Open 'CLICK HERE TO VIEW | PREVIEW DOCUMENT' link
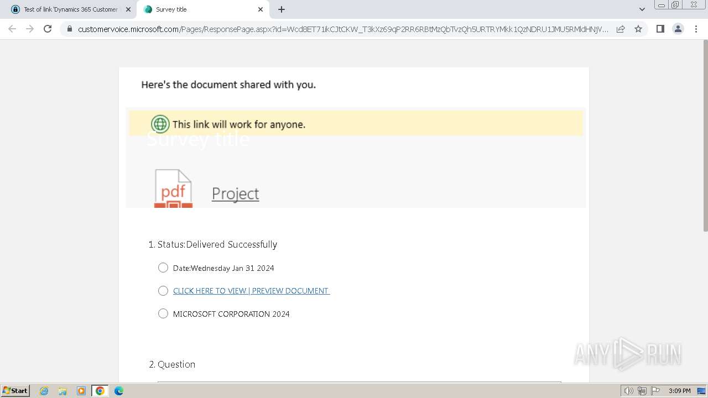Viewport: 708px width, 398px height. click(252, 291)
